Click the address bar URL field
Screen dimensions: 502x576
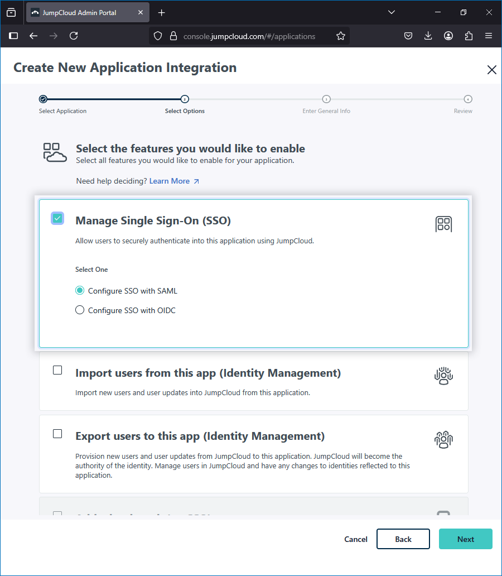249,36
